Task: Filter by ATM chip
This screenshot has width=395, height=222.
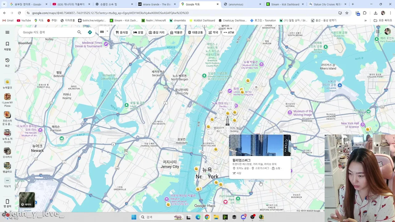Action: 229,32
